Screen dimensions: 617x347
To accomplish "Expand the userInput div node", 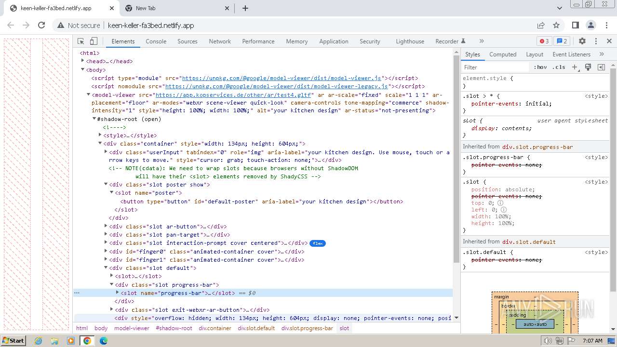I will pos(106,152).
